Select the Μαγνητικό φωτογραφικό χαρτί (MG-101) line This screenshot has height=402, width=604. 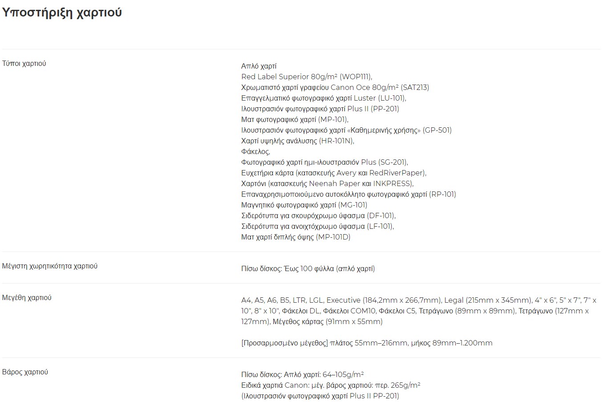(304, 205)
